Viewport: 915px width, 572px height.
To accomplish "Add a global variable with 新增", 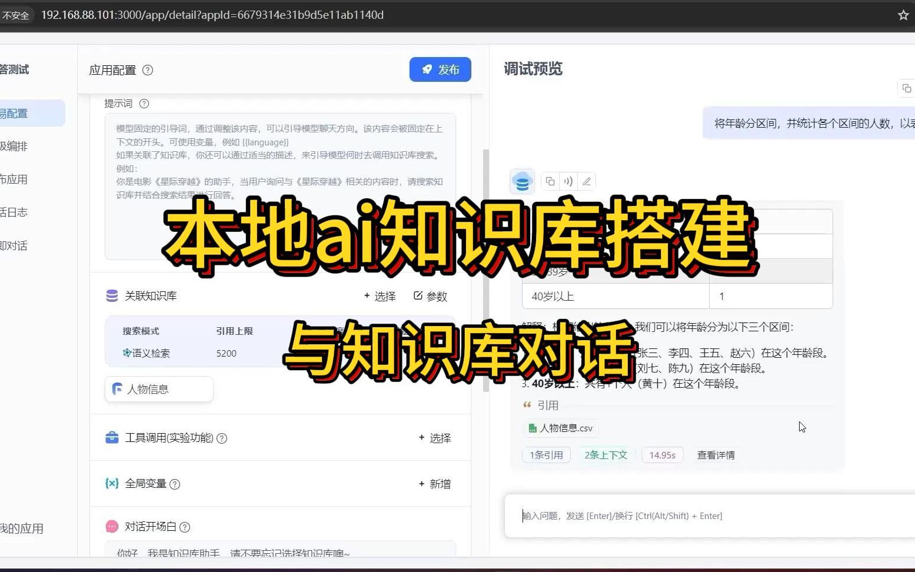I will [x=435, y=484].
